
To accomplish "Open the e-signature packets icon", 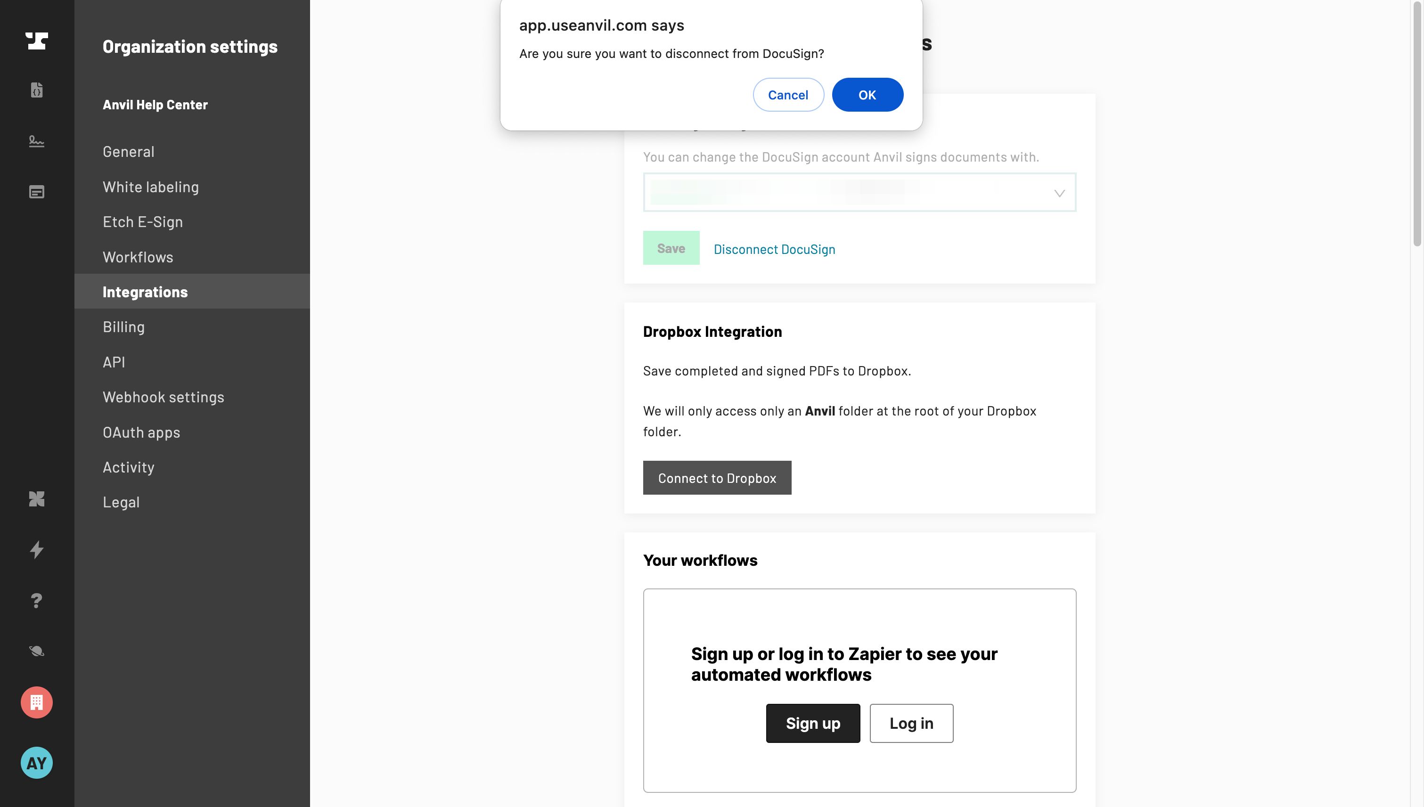I will pos(37,141).
